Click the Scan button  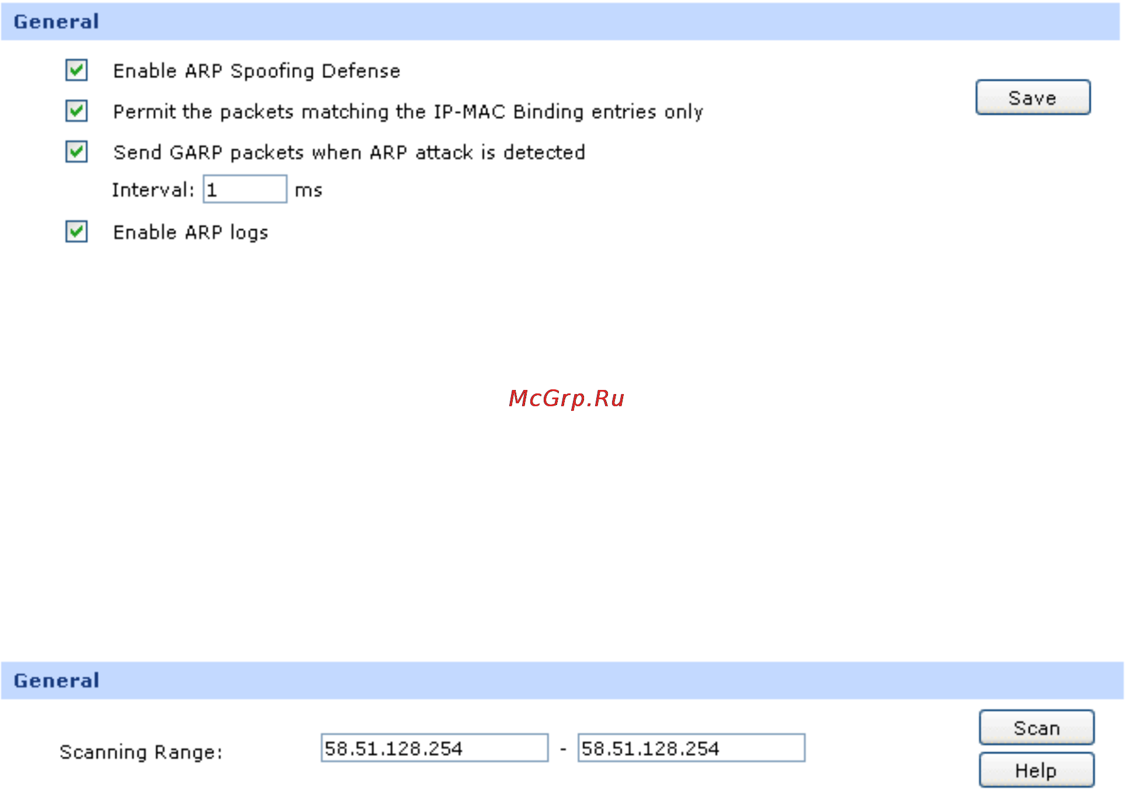tap(1037, 728)
